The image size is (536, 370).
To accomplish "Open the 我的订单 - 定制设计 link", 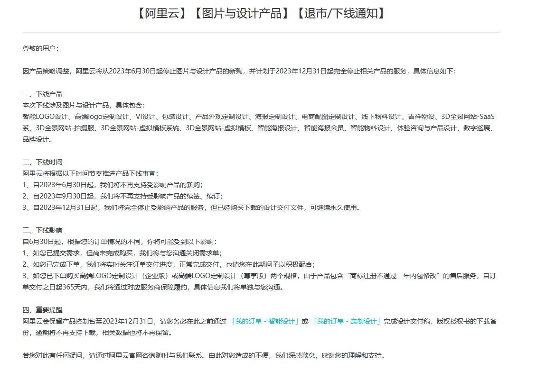I will tap(347, 321).
